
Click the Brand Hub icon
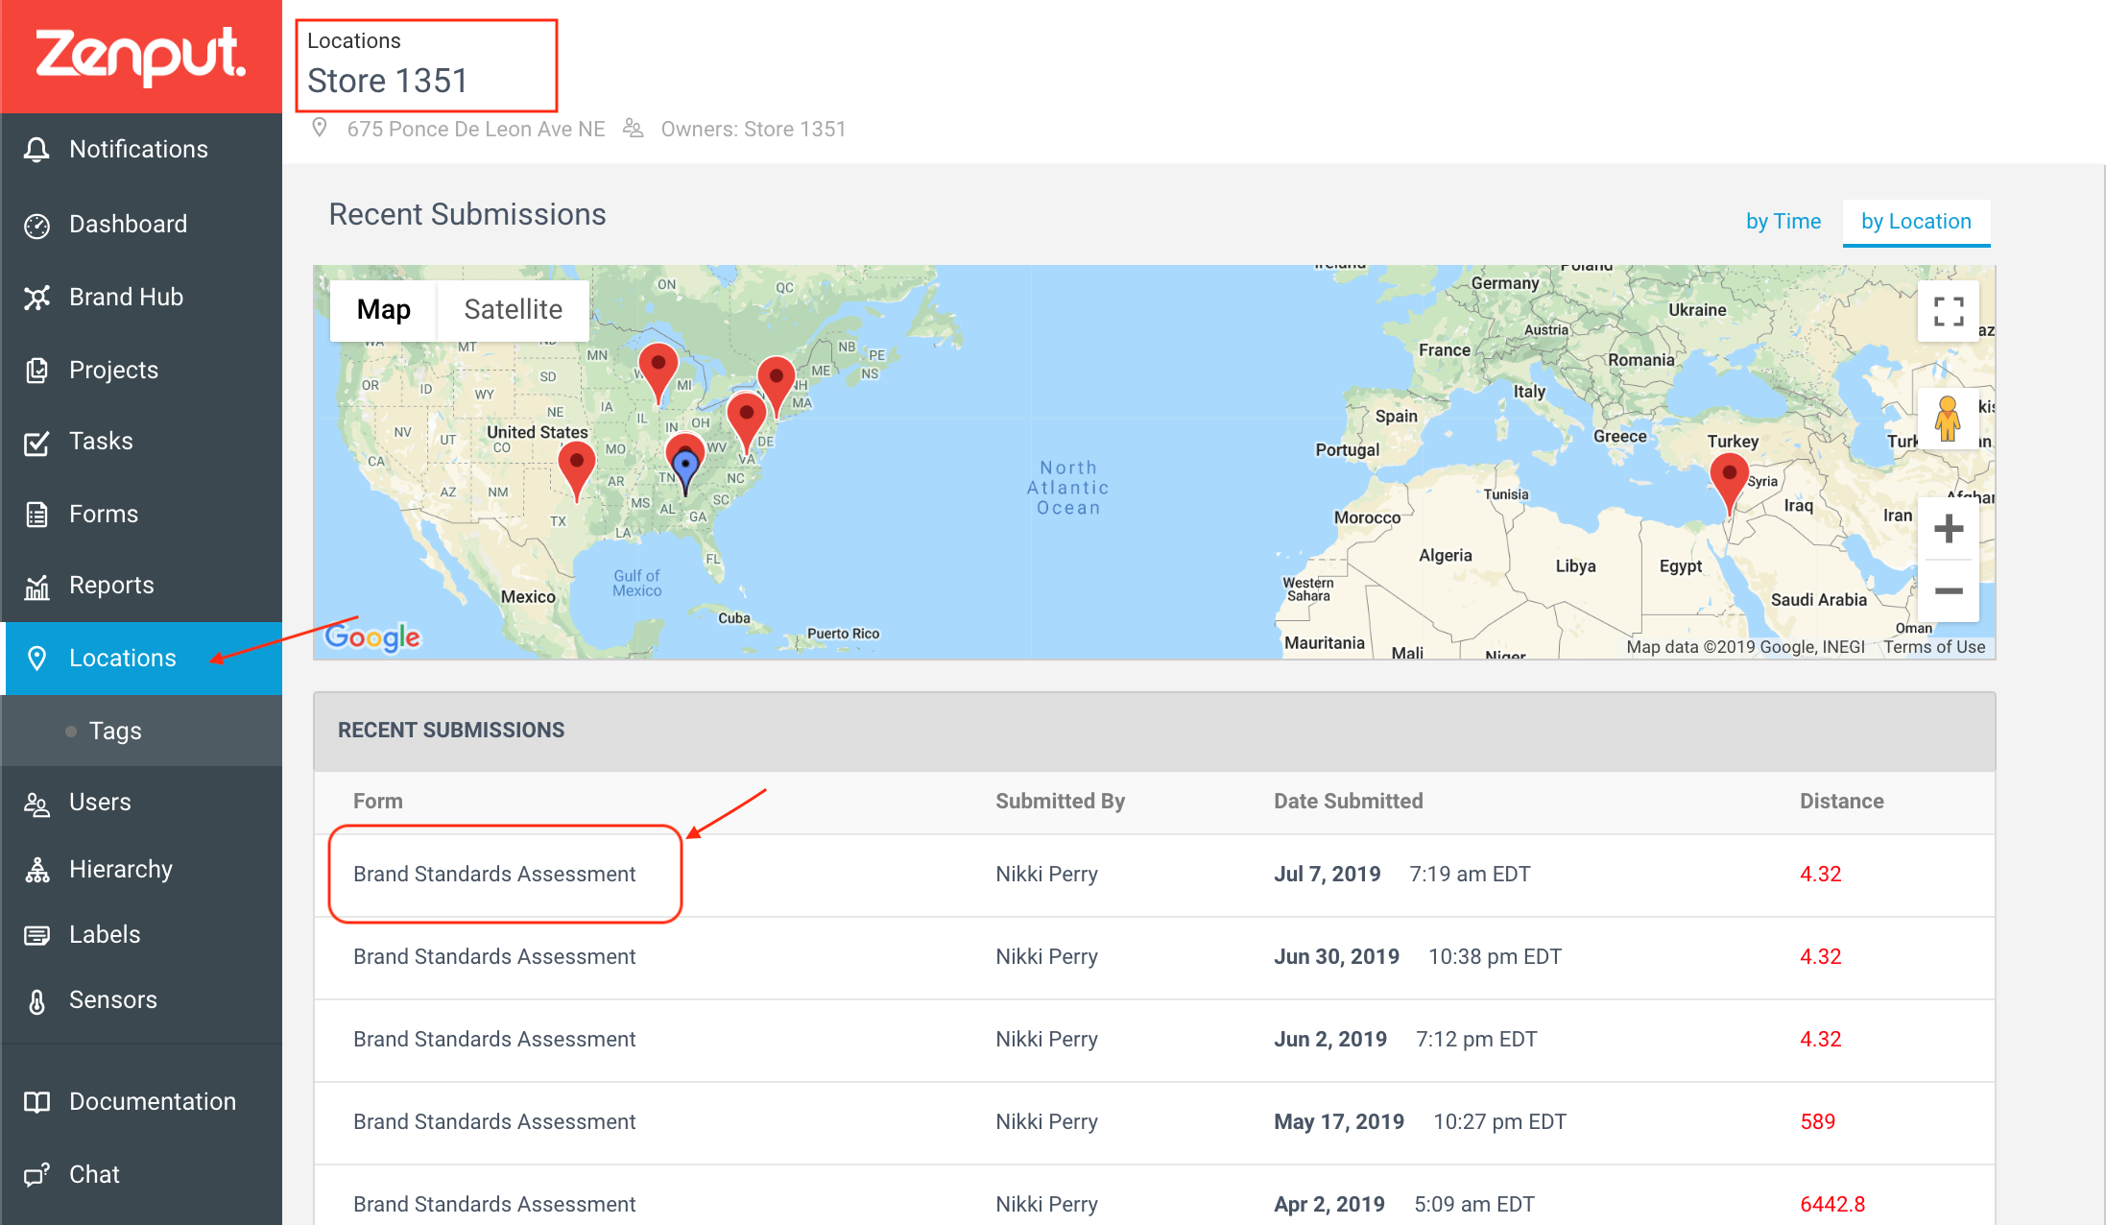pyautogui.click(x=36, y=298)
